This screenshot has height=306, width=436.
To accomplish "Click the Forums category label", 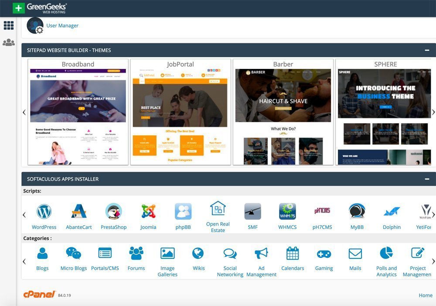I will coord(136,268).
